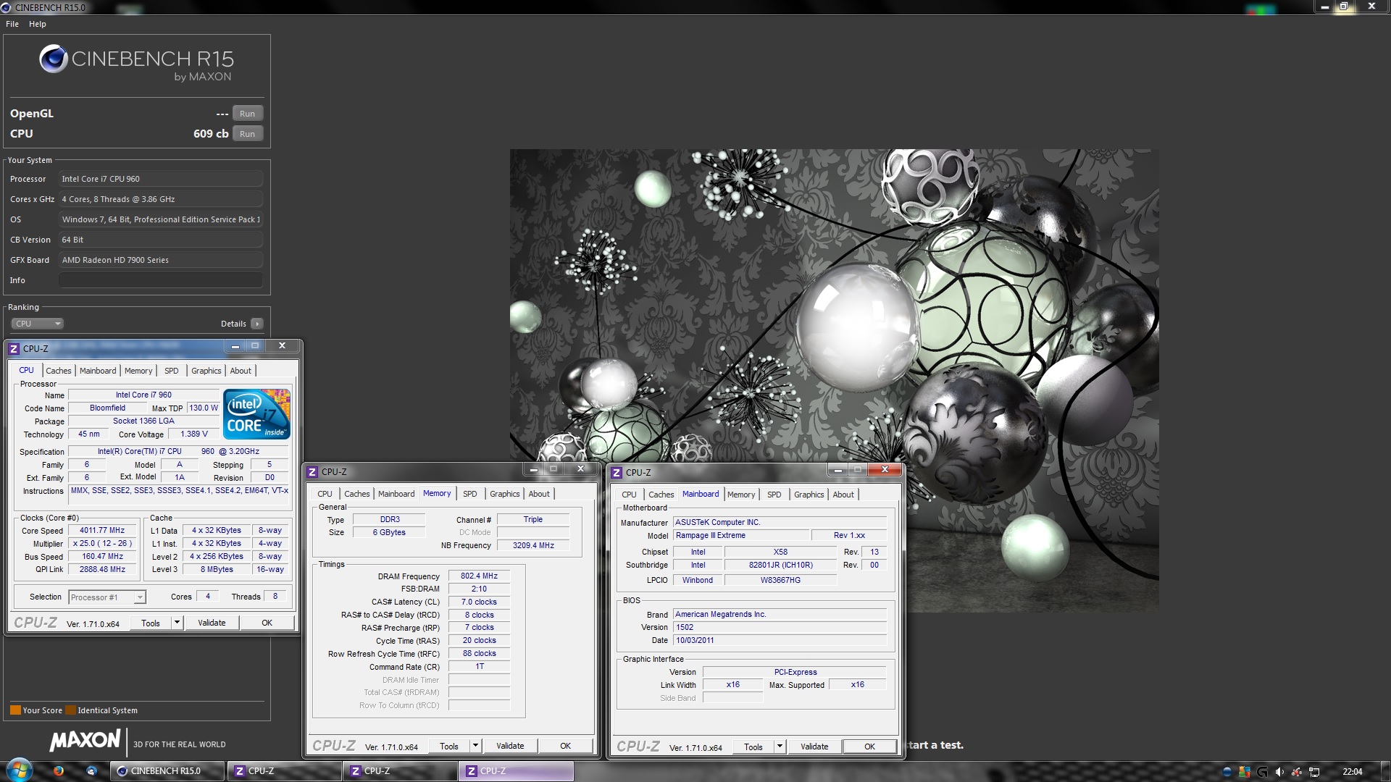Click the rendered spheres benchmark image

pos(834,380)
